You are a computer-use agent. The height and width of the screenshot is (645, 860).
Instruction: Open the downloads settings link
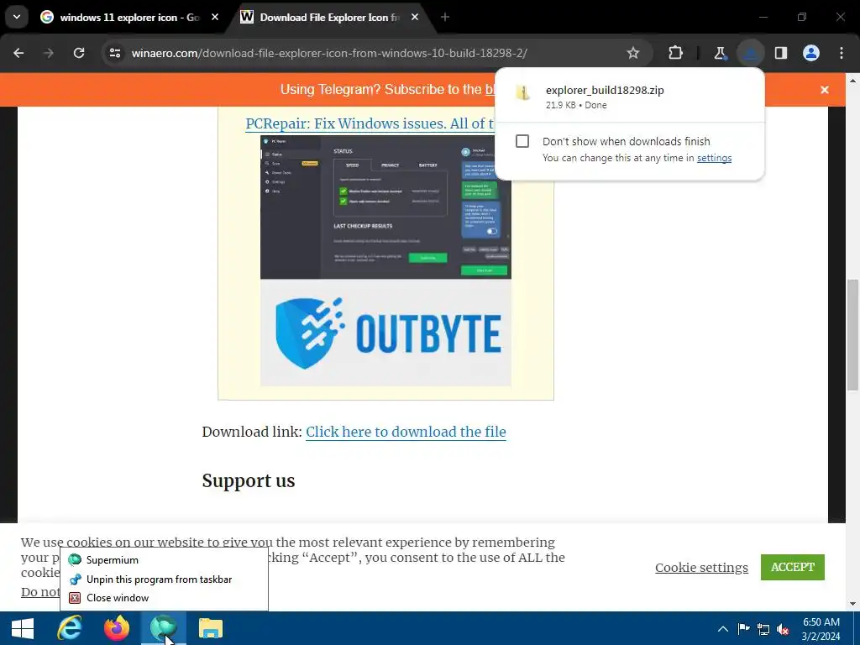(714, 158)
